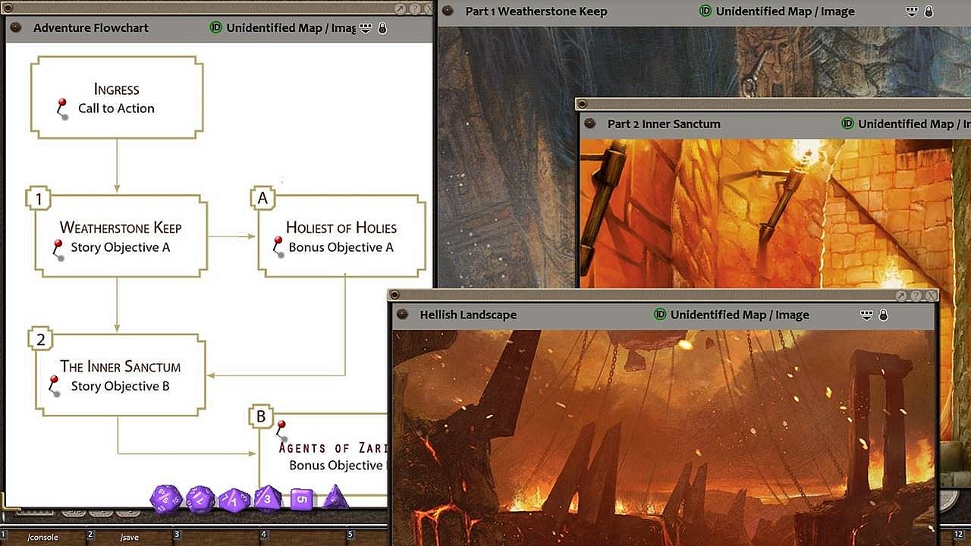The width and height of the screenshot is (971, 546).
Task: Click the pop-out arrow icon on Adventure Flowchart
Action: (x=400, y=9)
